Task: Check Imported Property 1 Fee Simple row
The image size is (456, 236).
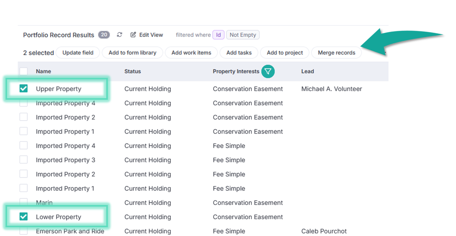Action: 24,188
